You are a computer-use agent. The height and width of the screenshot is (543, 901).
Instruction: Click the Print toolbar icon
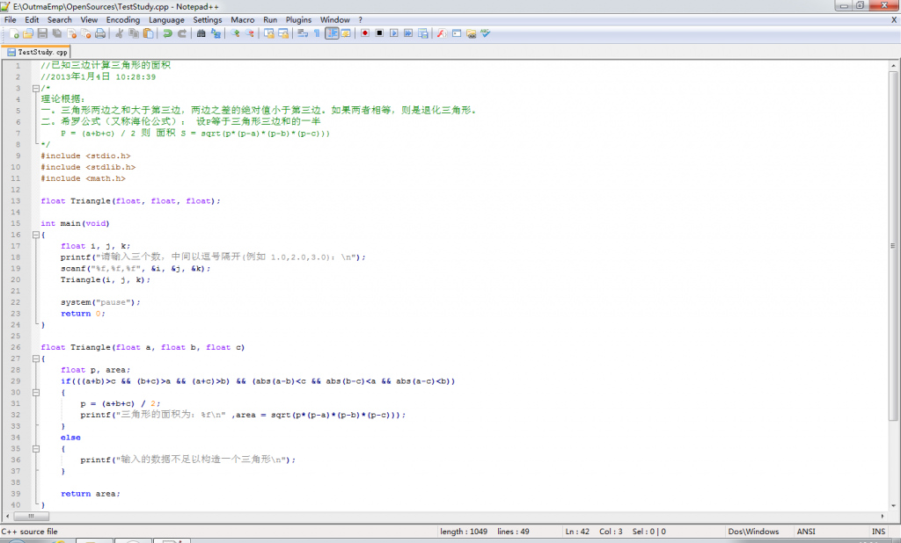click(x=100, y=33)
